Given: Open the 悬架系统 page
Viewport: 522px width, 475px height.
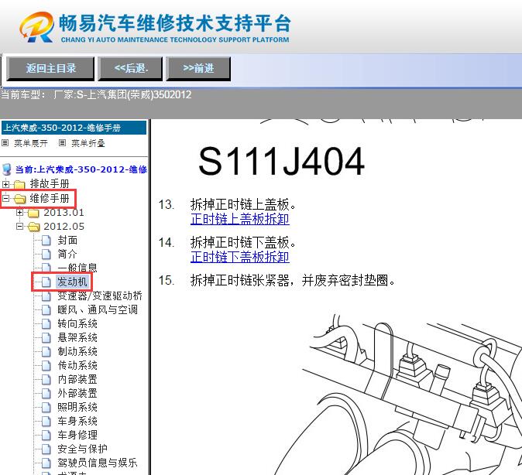Looking at the screenshot, I should 77,337.
